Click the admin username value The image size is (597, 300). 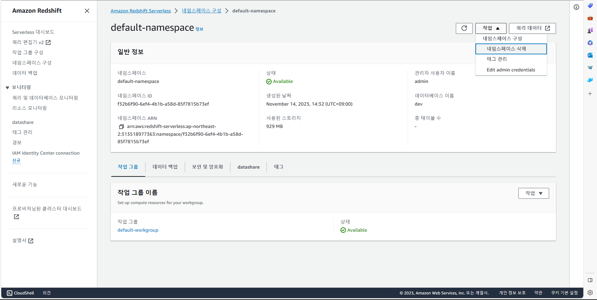coord(421,81)
